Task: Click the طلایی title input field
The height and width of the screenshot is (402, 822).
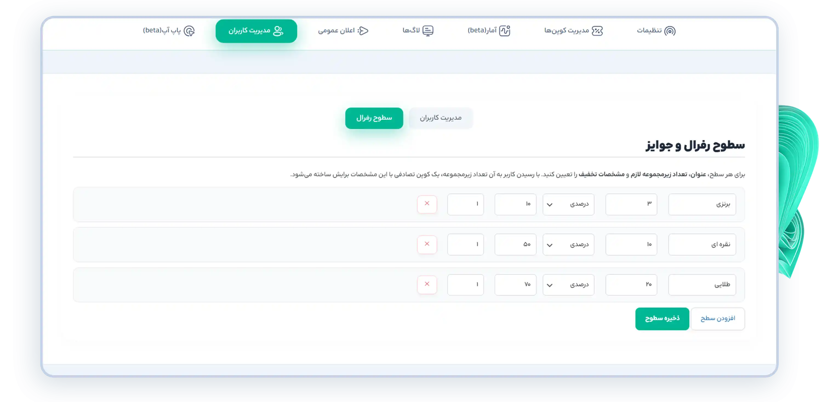Action: [702, 285]
